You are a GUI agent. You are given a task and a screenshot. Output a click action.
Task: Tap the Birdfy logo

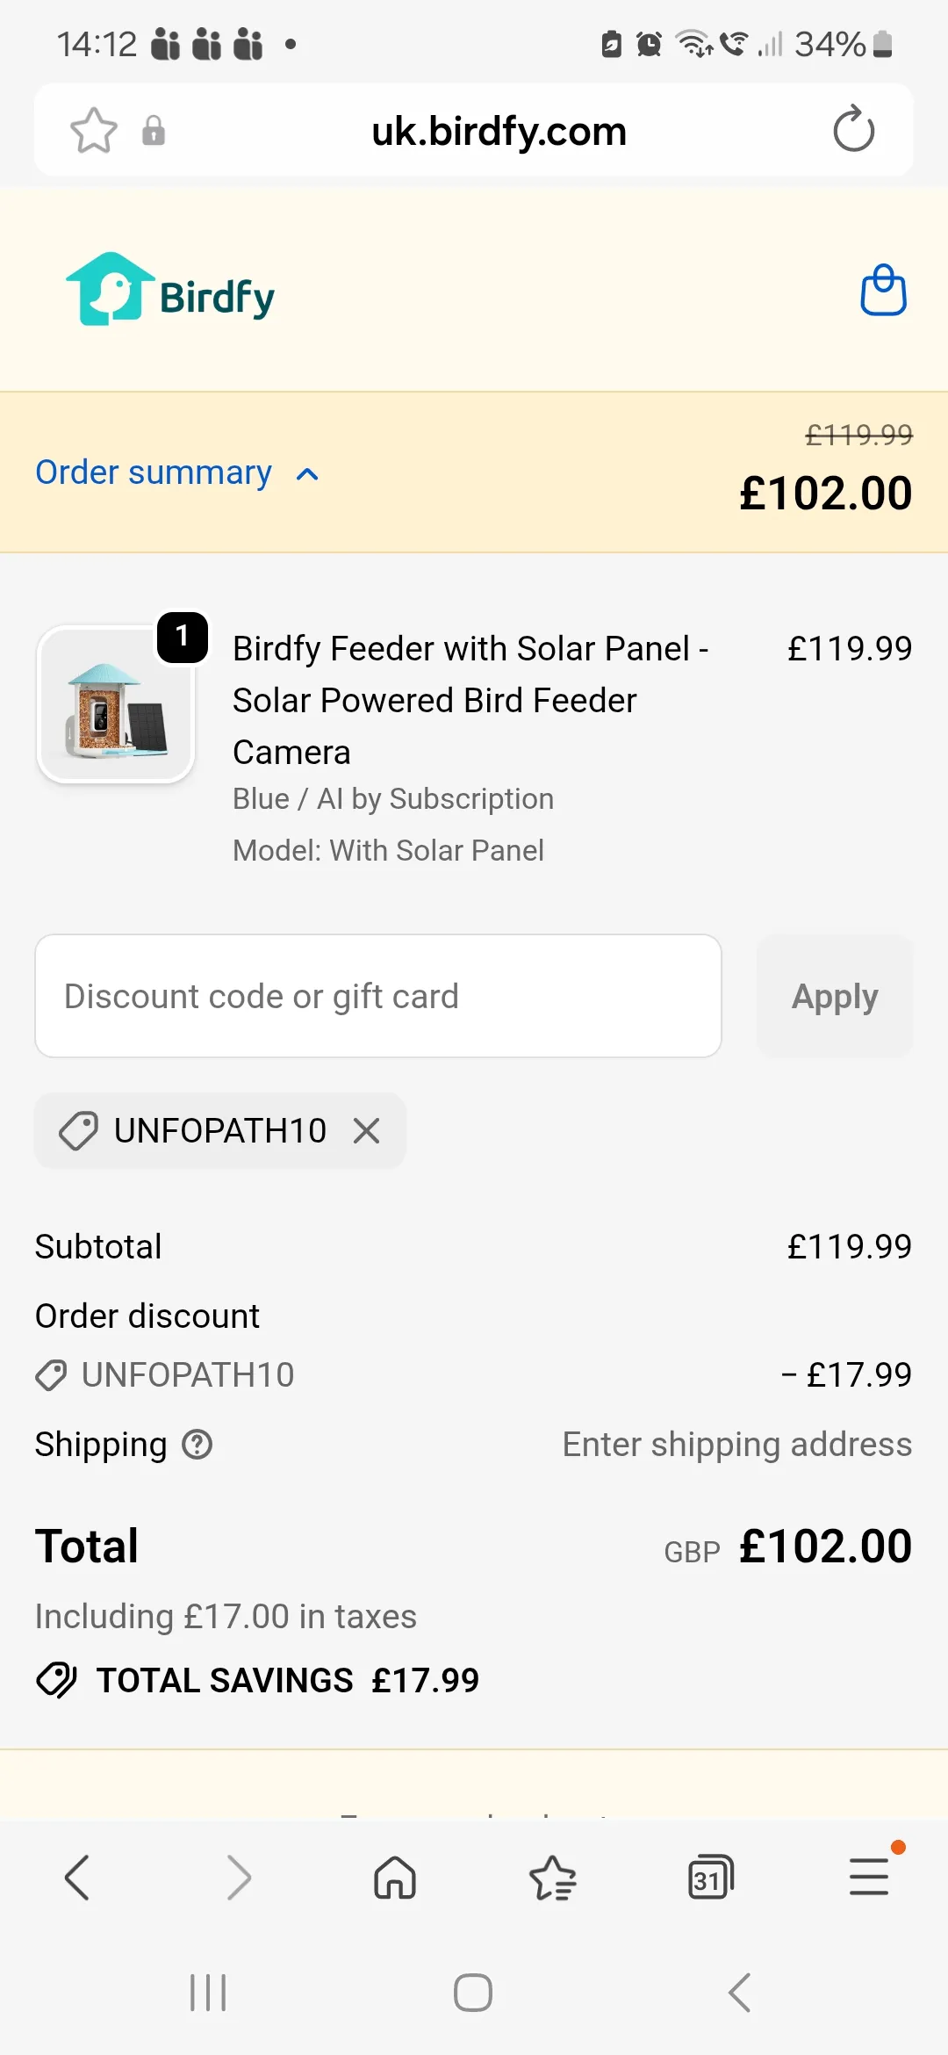click(170, 291)
